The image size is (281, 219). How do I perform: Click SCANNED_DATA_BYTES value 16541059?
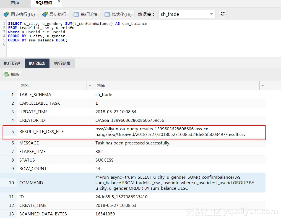tap(105, 214)
